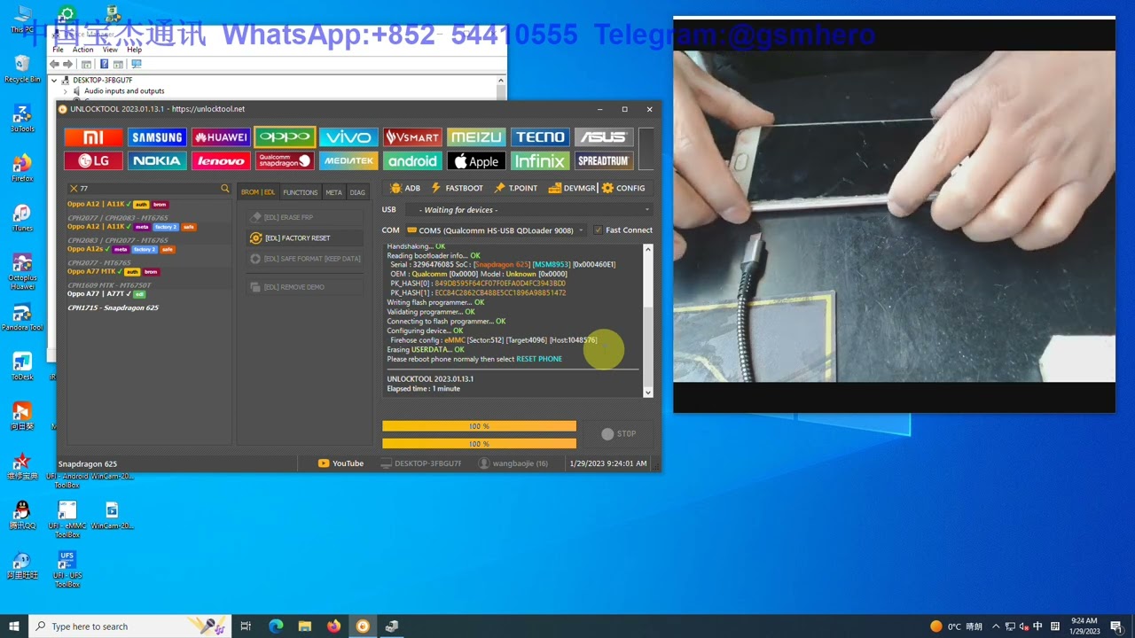Viewport: 1135px width, 638px height.
Task: Open View menu in Device Manager
Action: (x=110, y=50)
